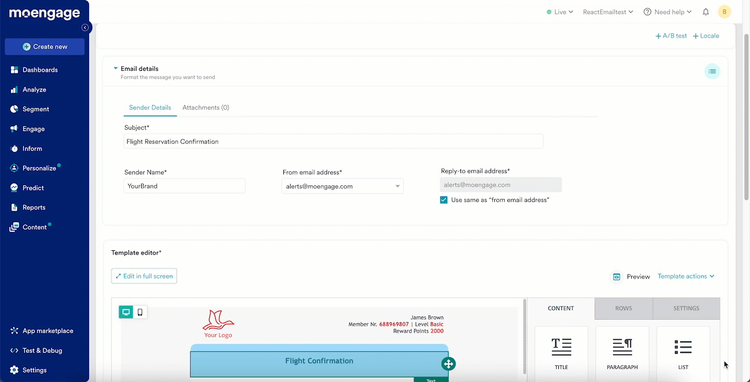Open the Rows tab in the editor panel
This screenshot has height=382, width=750.
[623, 308]
